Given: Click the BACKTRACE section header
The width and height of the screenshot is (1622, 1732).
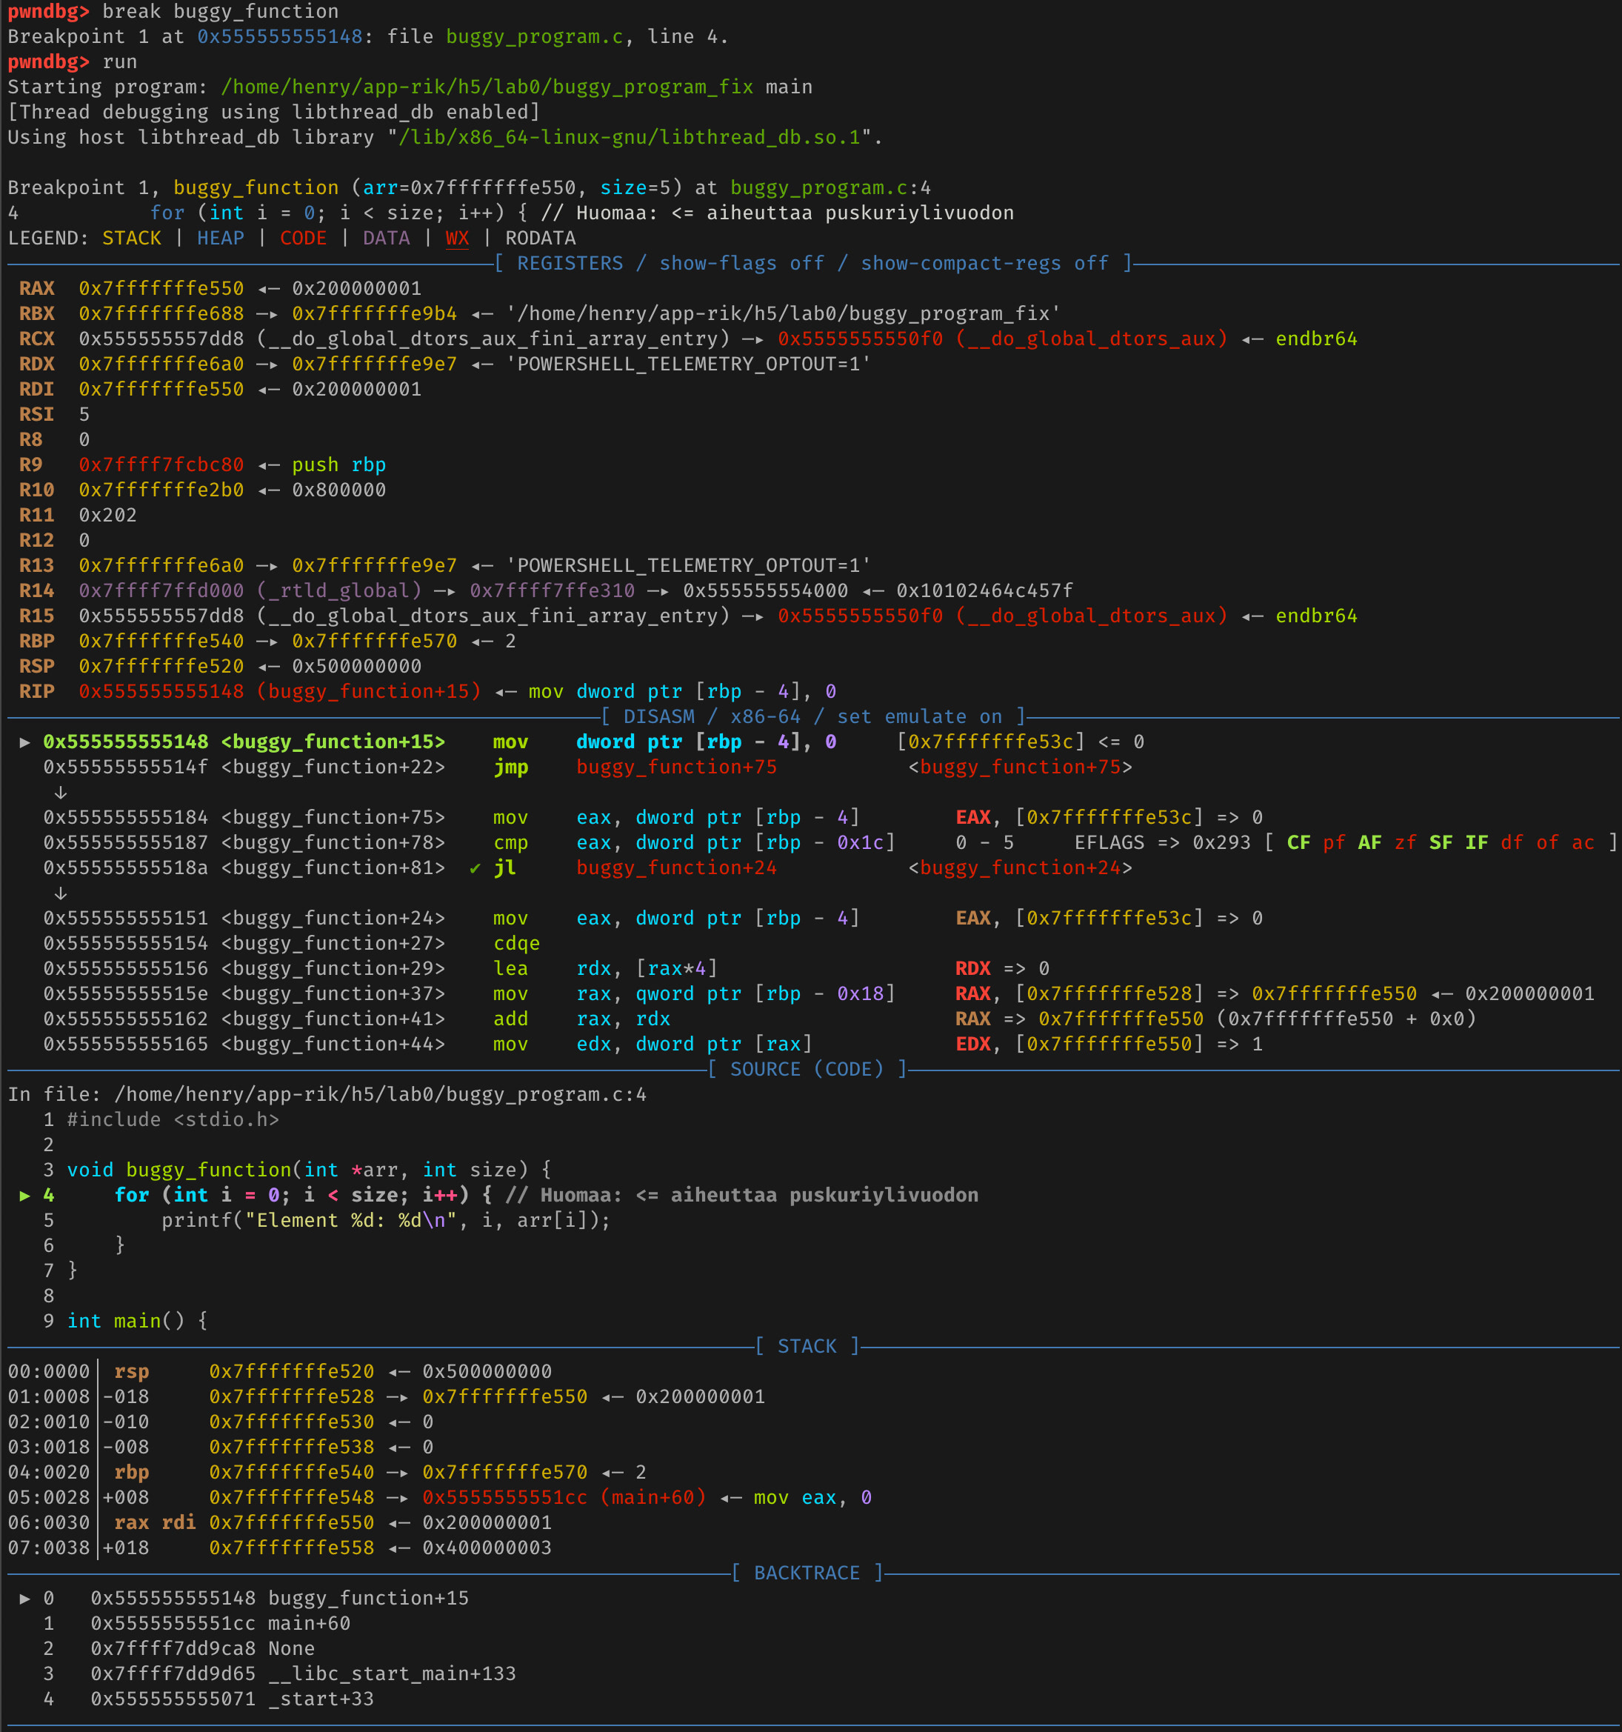Looking at the screenshot, I should pos(807,1573).
